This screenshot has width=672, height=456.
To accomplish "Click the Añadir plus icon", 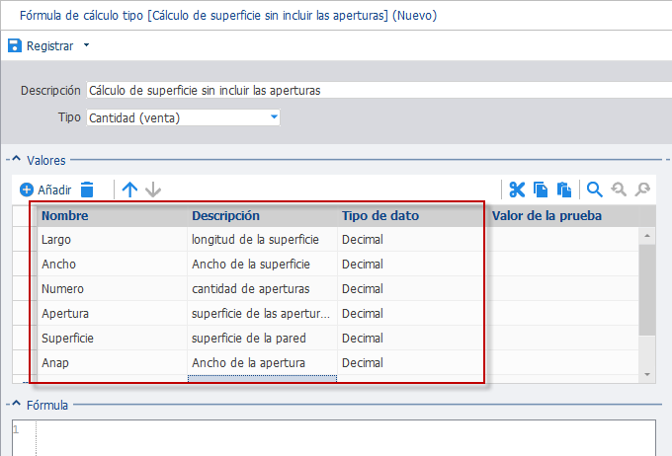I will point(27,190).
